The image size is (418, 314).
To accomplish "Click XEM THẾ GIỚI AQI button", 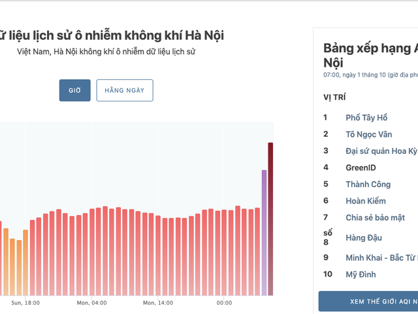I will [368, 301].
